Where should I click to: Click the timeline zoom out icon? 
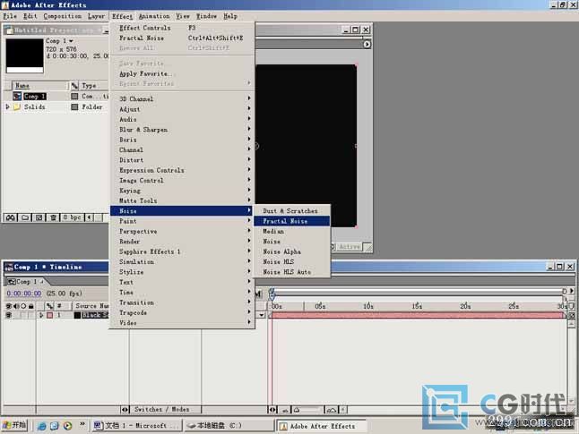point(285,410)
